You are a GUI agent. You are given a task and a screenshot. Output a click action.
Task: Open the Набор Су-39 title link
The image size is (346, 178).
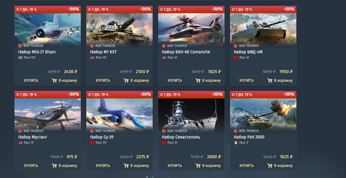[102, 137]
